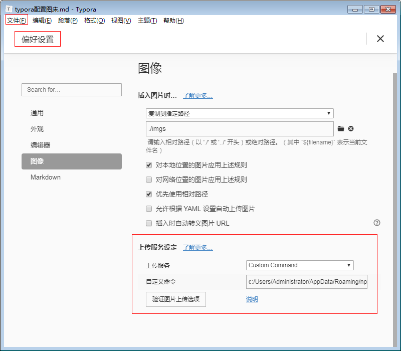The height and width of the screenshot is (351, 401).
Task: Click 验证图片上传选项 button
Action: coord(176,299)
